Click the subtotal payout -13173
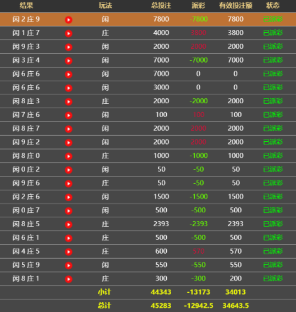296x312 pixels. click(199, 292)
